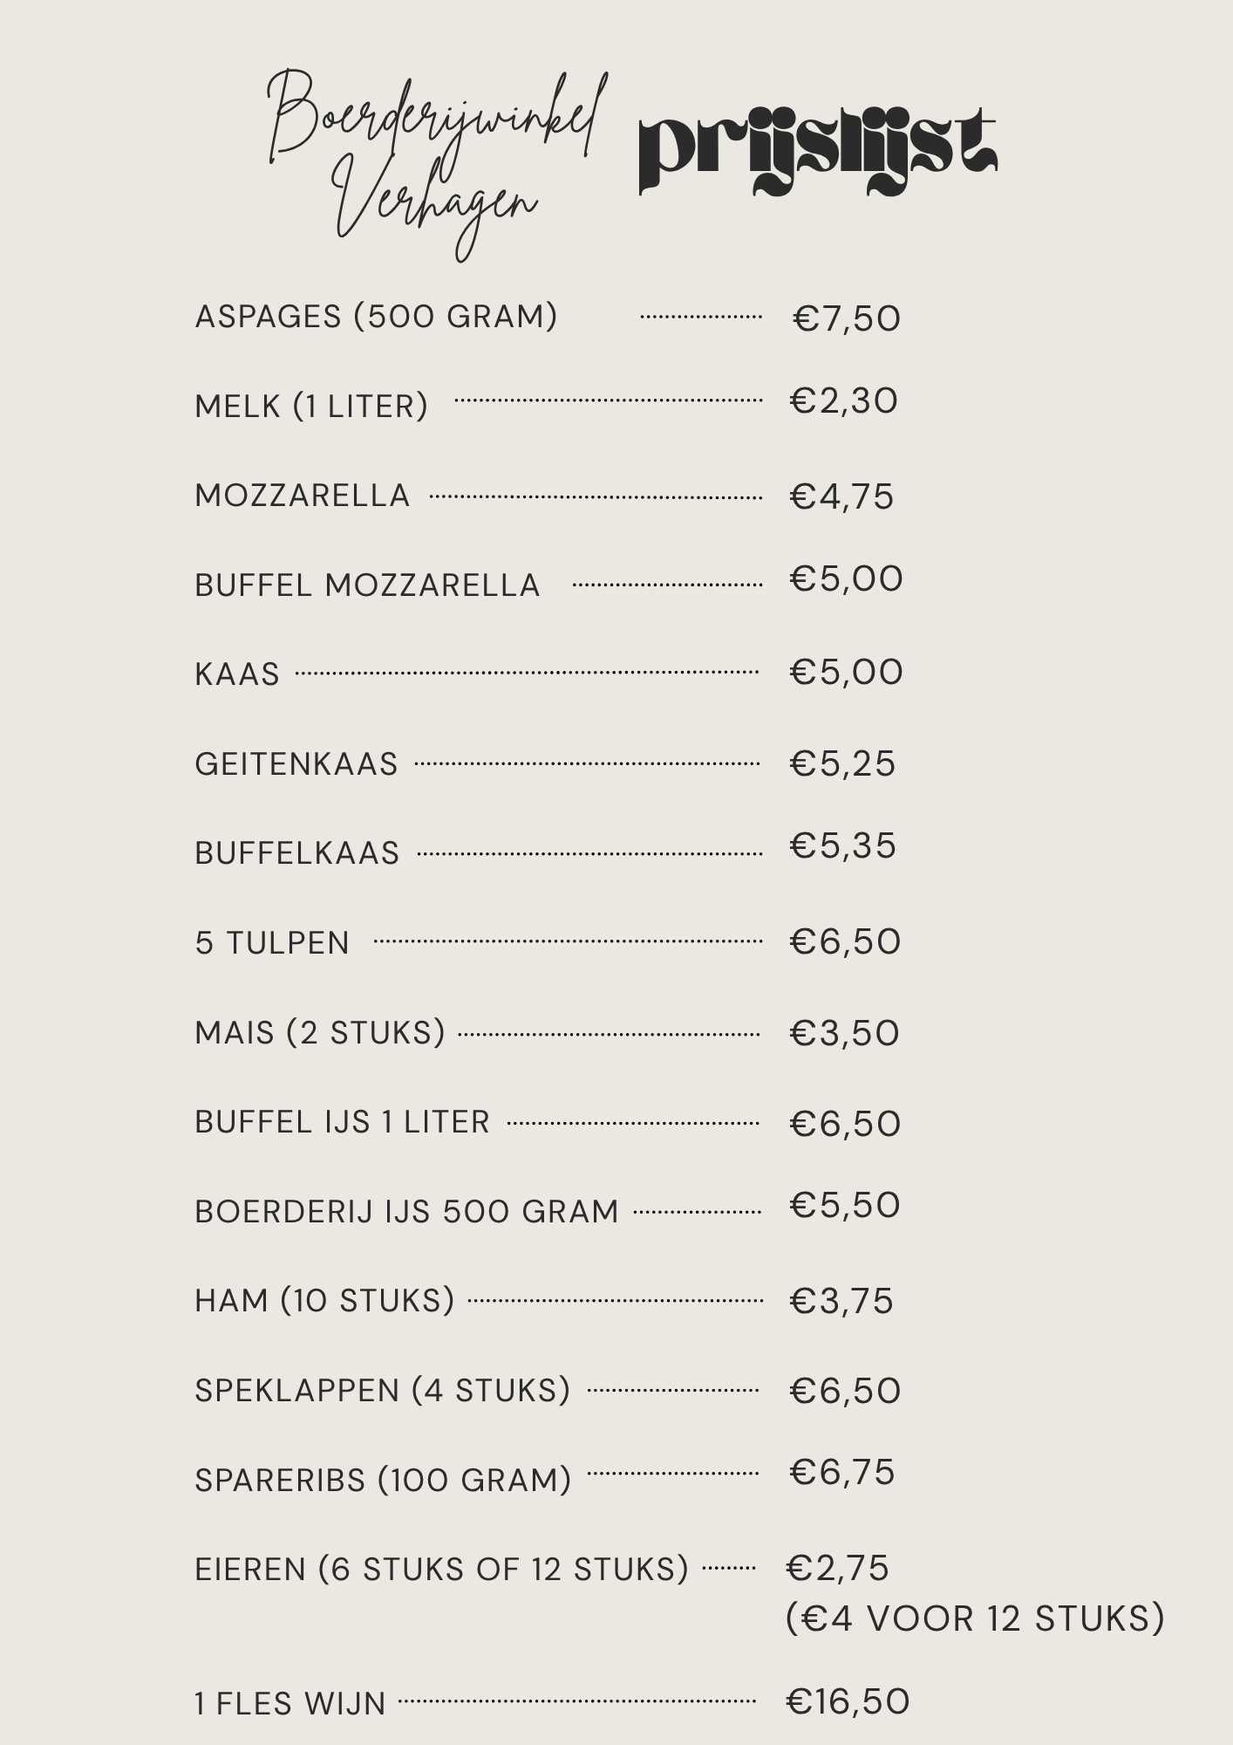1233x1745 pixels.
Task: Click the €7,50 asparagus price
Action: (x=846, y=318)
